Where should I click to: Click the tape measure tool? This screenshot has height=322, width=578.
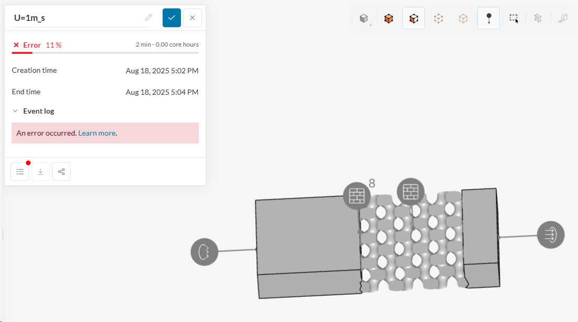coord(563,18)
